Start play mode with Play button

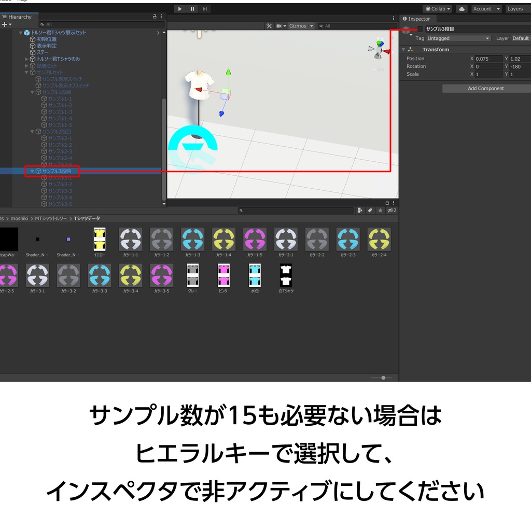coord(180,9)
